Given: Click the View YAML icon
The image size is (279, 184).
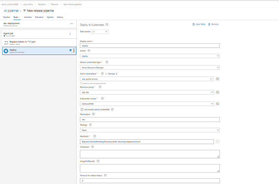Looking at the screenshot, I should coord(193,24).
